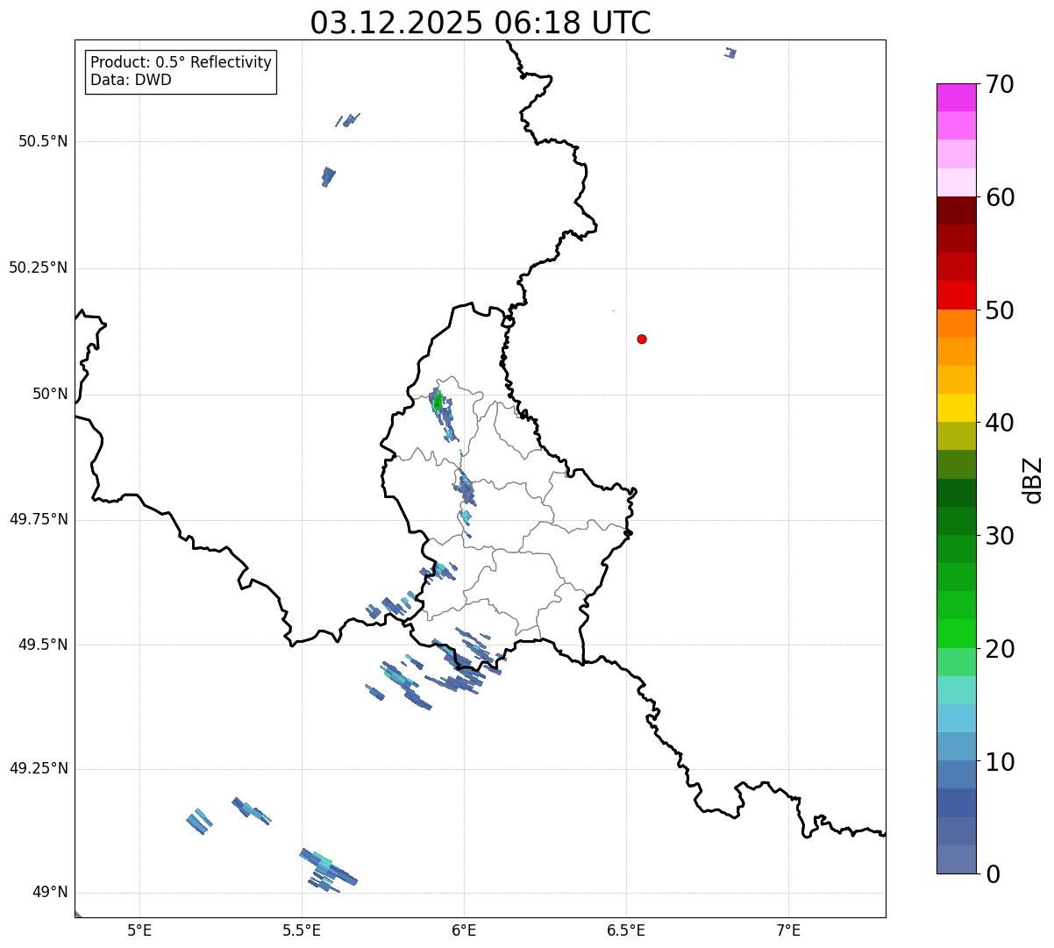Click the 50.25°N latitude label

pos(38,267)
